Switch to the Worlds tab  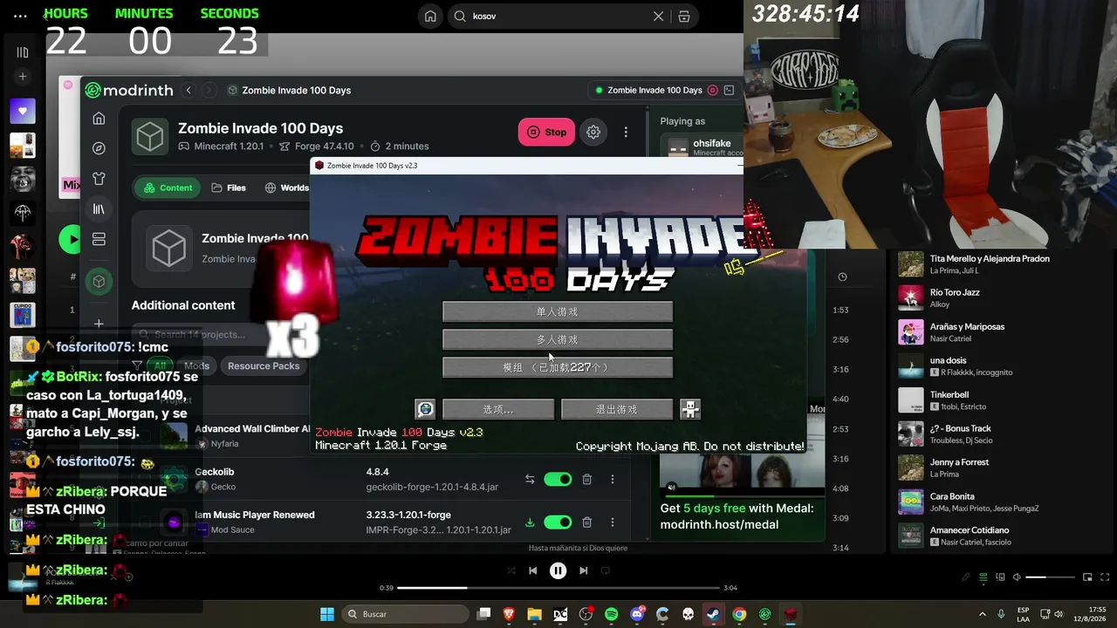coord(287,188)
